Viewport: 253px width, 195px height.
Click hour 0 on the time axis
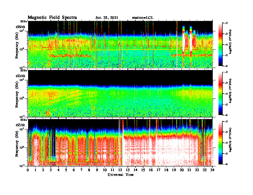point(28,170)
